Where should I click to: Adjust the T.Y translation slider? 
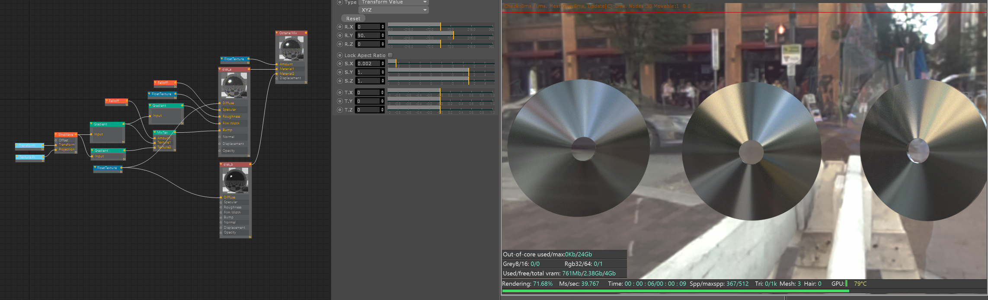point(441,101)
